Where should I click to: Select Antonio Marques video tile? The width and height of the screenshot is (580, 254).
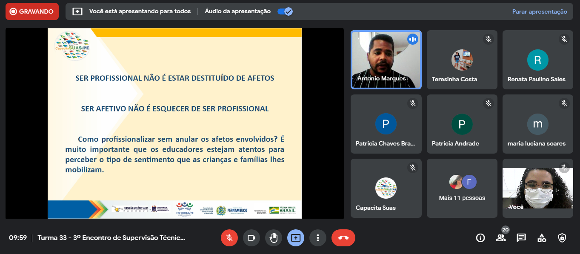tap(386, 60)
